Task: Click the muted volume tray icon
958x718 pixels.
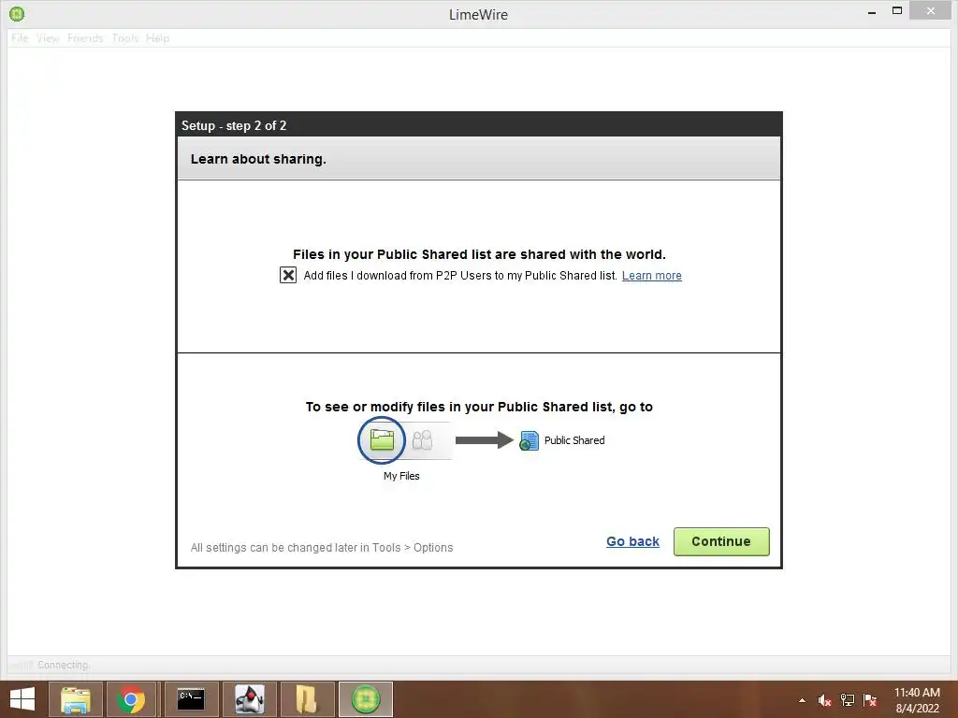Action: 824,700
